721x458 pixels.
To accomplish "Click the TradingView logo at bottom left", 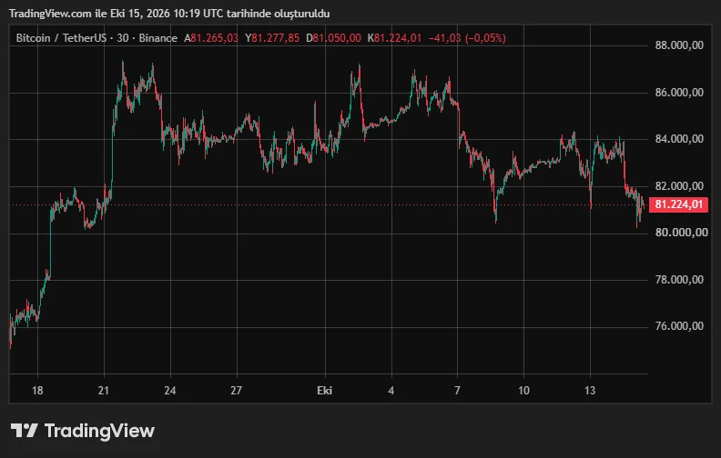I will tap(83, 431).
